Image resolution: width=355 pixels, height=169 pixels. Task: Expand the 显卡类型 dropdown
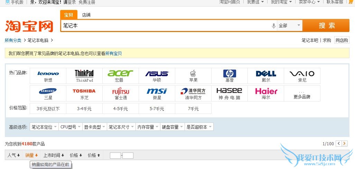[x=95, y=127]
